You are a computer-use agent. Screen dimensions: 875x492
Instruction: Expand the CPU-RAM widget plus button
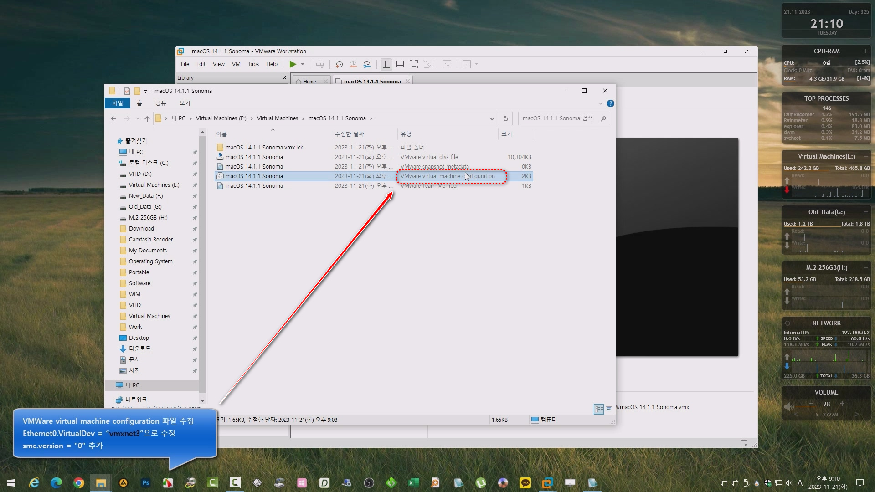[865, 51]
